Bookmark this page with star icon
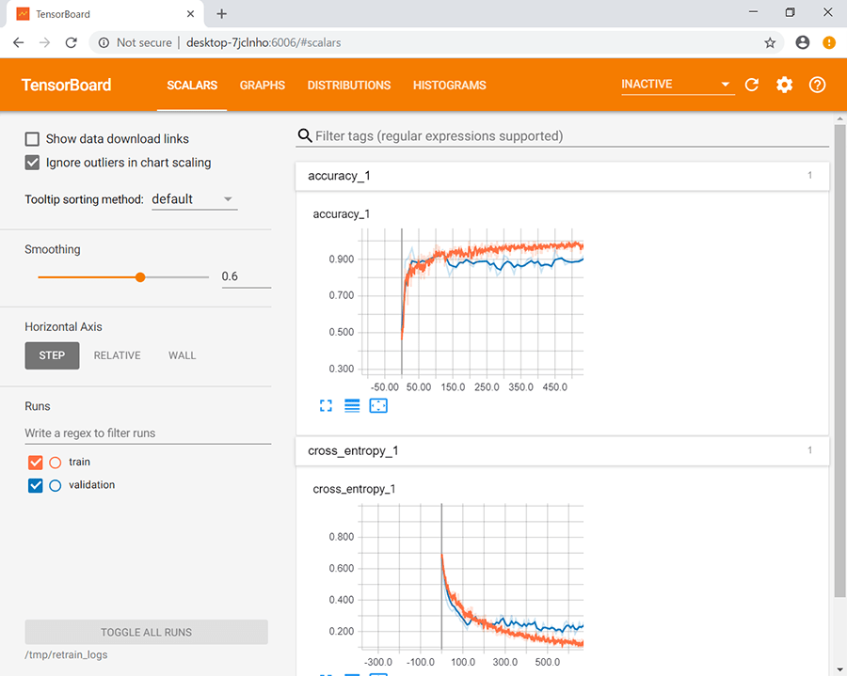This screenshot has height=676, width=847. [770, 42]
